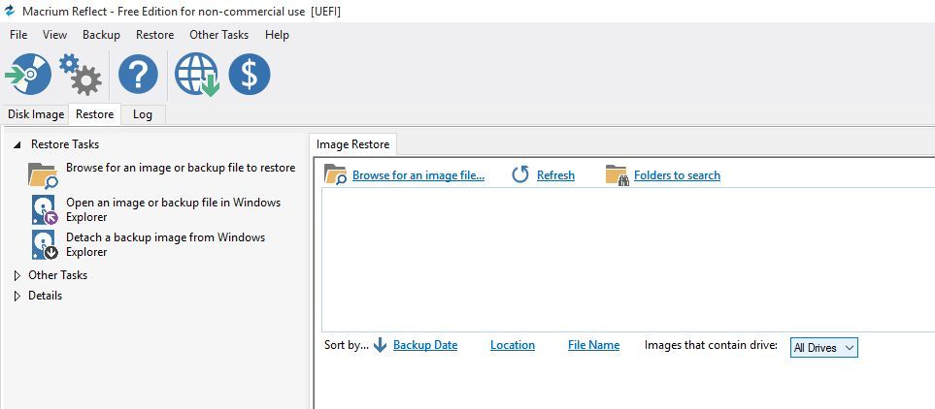Open settings via the gears toolbar icon

point(81,74)
